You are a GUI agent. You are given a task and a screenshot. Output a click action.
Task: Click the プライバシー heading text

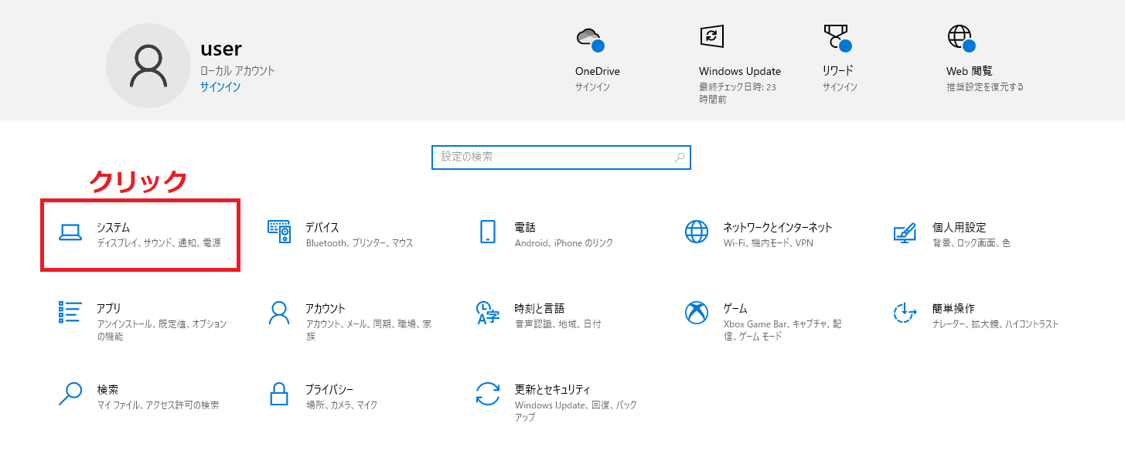click(x=329, y=389)
